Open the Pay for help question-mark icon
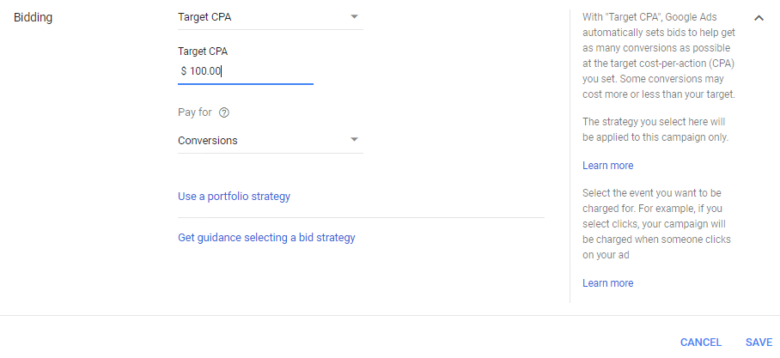 point(224,112)
